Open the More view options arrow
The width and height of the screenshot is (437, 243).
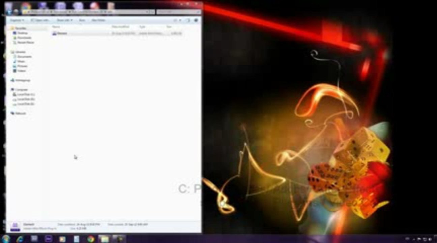(180, 20)
